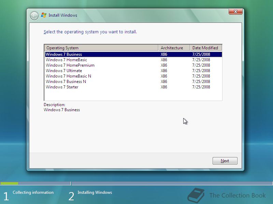Click the green setup progress bar

click(9, 183)
